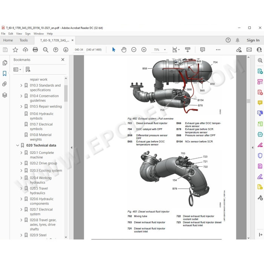Open notifications bell
Screen dimensions: 264x264
coord(237,40)
